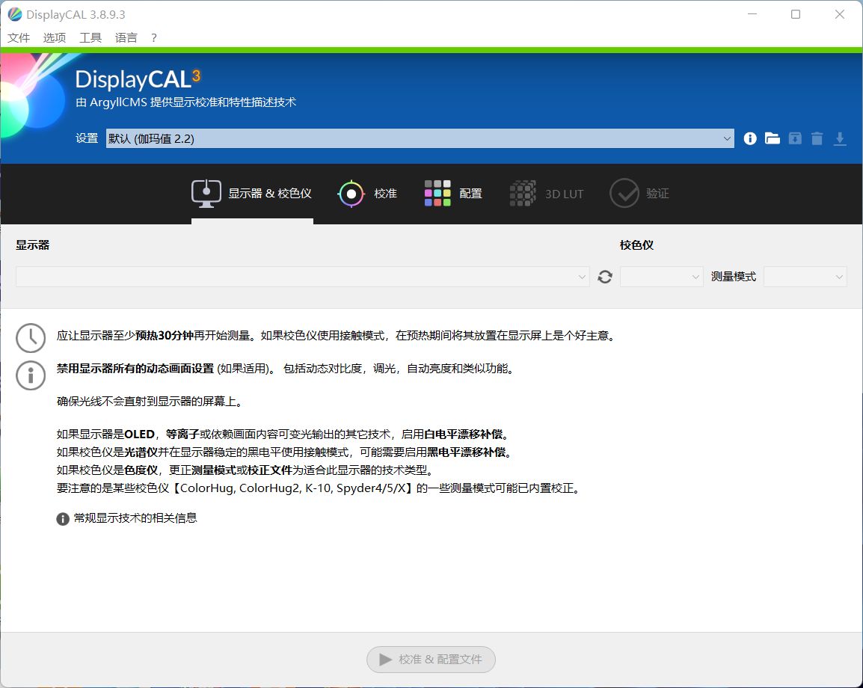This screenshot has width=863, height=688.
Task: Open settings file via folder icon
Action: coord(773,138)
